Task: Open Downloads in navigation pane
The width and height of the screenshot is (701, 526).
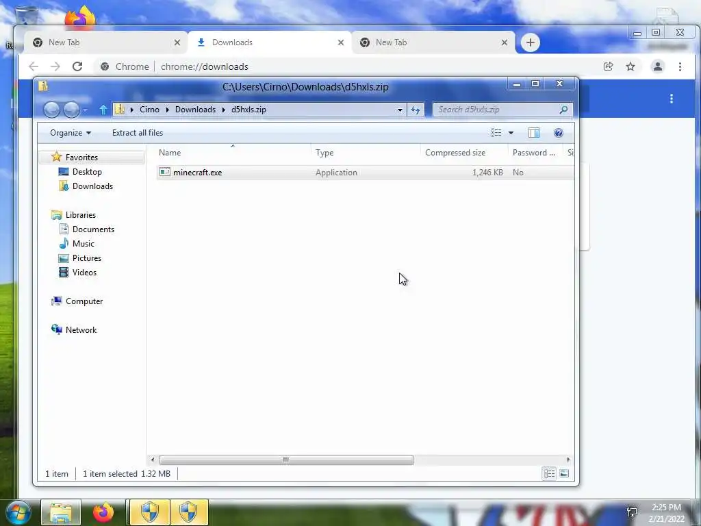Action: [92, 186]
